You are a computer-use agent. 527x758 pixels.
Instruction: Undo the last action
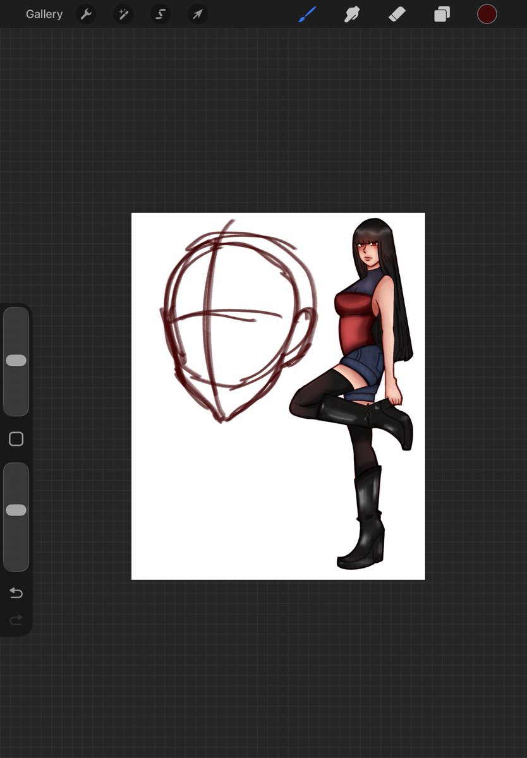click(16, 593)
